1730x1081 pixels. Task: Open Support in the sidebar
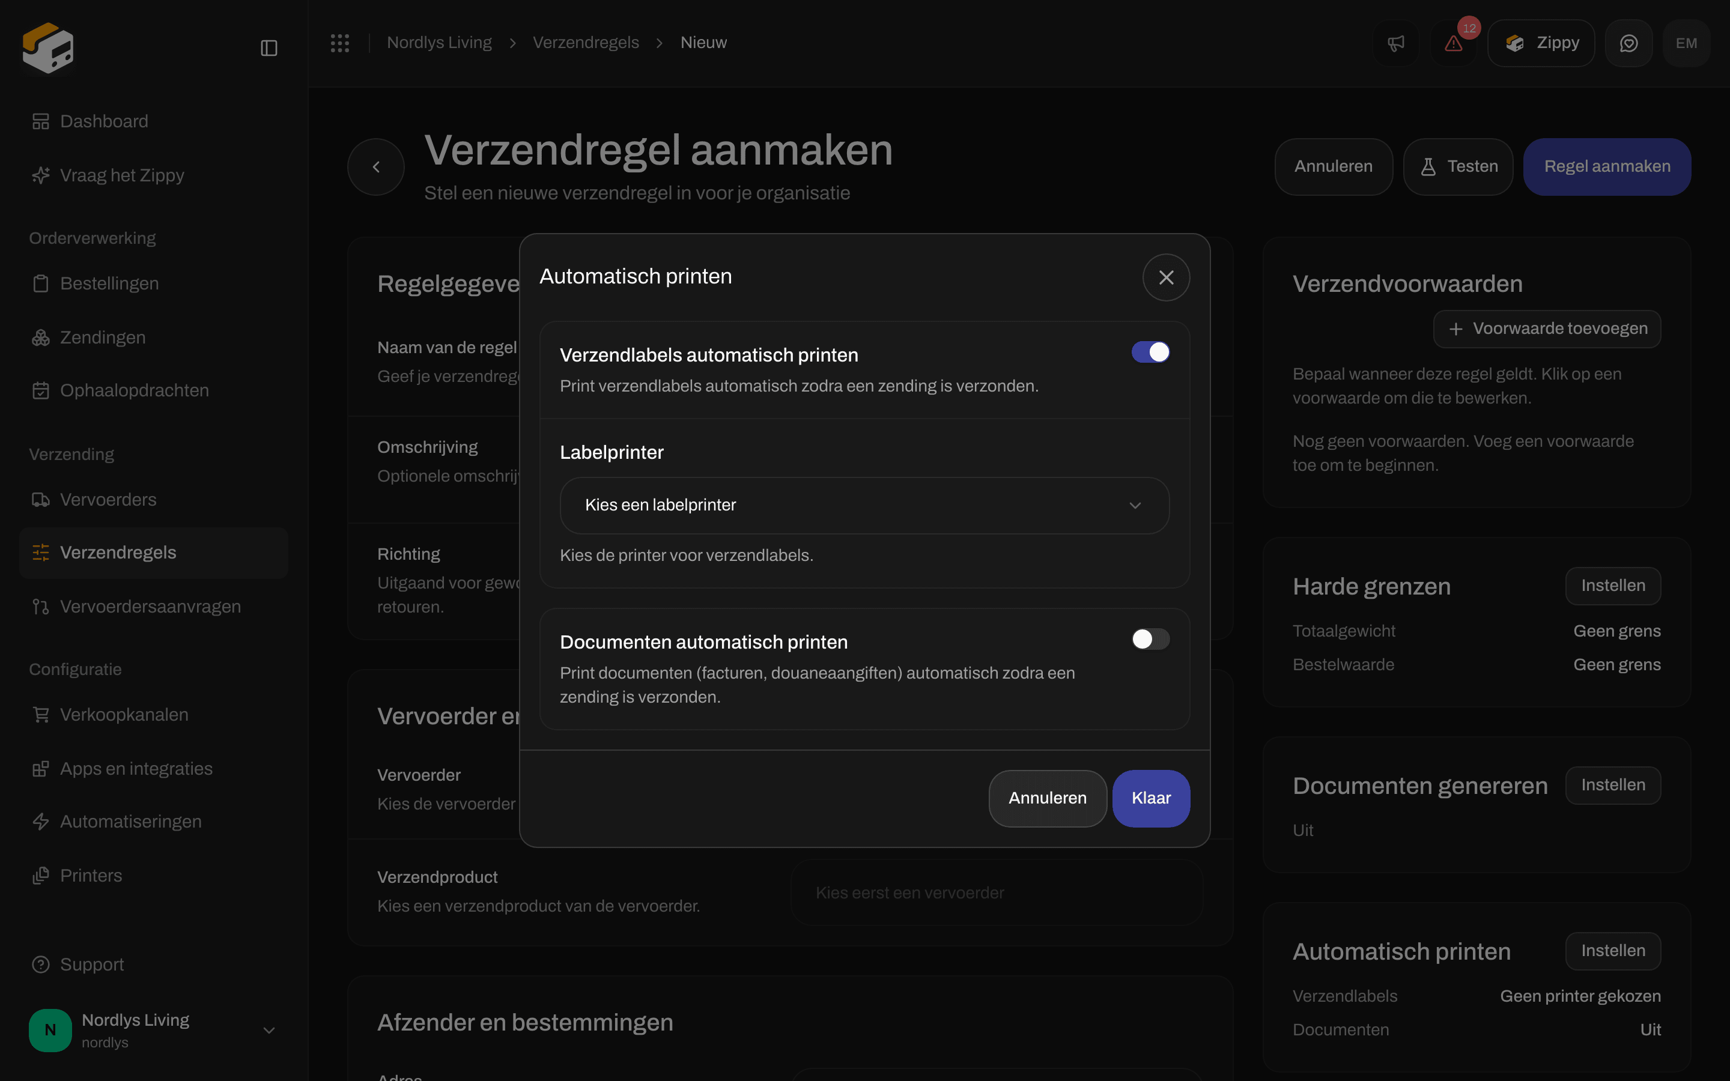click(154, 964)
